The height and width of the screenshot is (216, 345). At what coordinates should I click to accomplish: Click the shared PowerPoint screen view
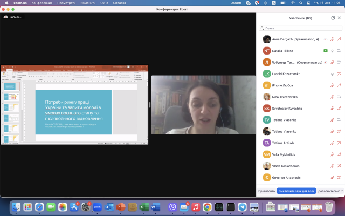click(x=74, y=105)
